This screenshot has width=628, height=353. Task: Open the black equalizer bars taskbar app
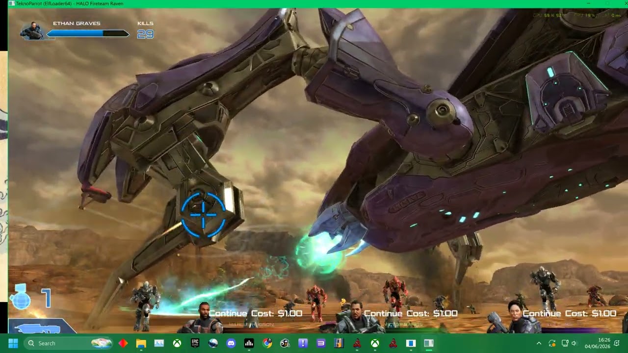click(x=249, y=343)
